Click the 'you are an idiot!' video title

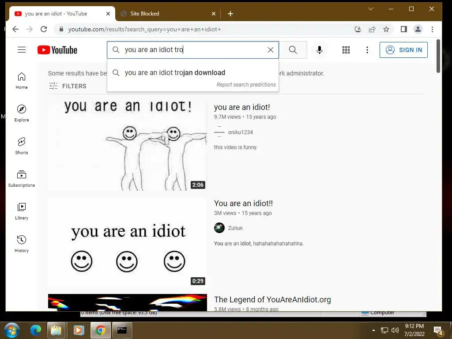tap(242, 107)
